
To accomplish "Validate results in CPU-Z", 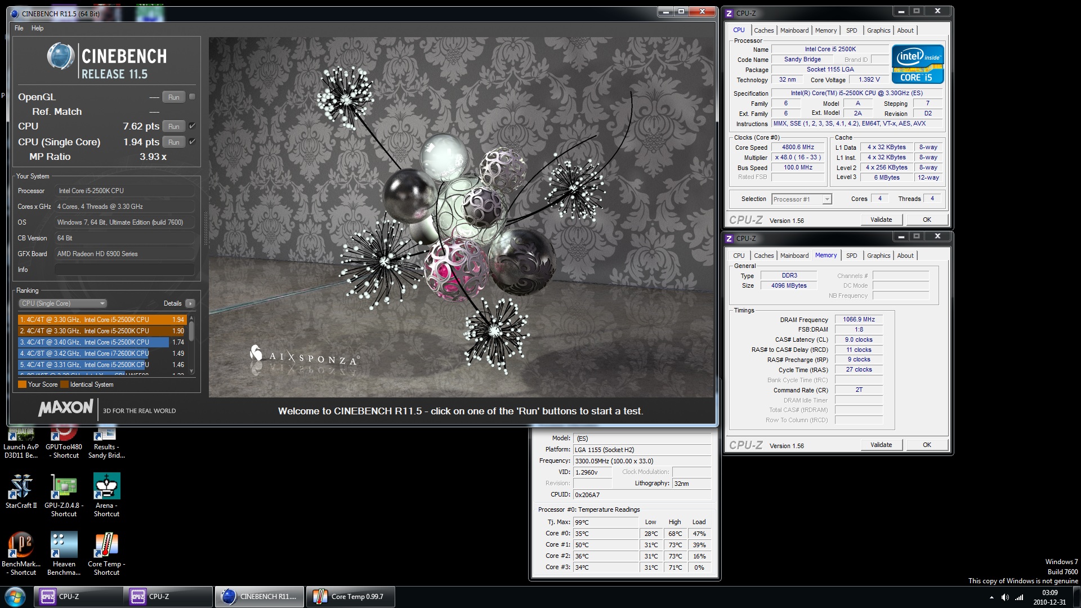I will (881, 220).
